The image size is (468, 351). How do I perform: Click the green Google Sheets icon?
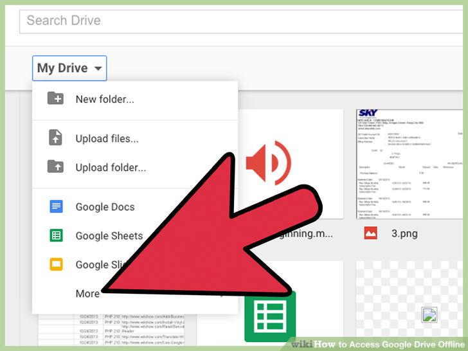(56, 235)
